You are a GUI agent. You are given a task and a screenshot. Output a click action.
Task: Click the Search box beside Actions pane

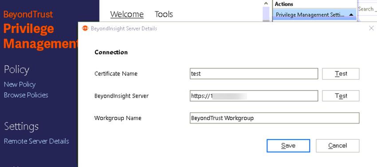pyautogui.click(x=367, y=9)
